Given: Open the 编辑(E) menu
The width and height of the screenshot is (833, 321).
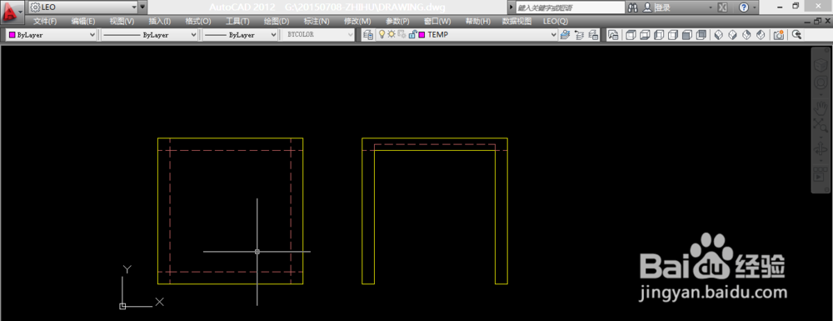Looking at the screenshot, I should (82, 21).
